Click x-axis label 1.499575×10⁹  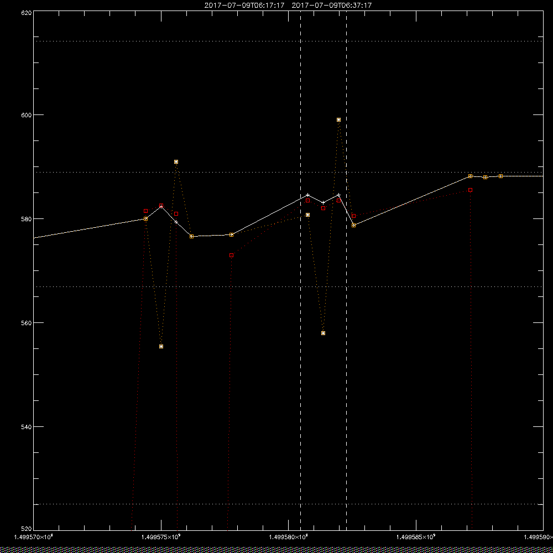(161, 537)
